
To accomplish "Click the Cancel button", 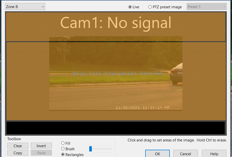I will coord(186,154).
